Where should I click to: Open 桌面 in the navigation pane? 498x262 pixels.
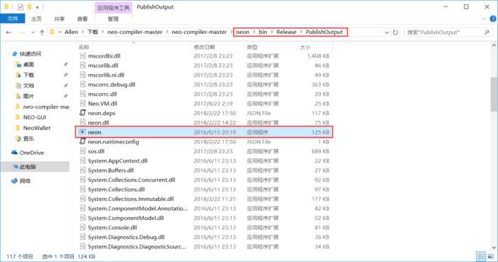click(28, 65)
